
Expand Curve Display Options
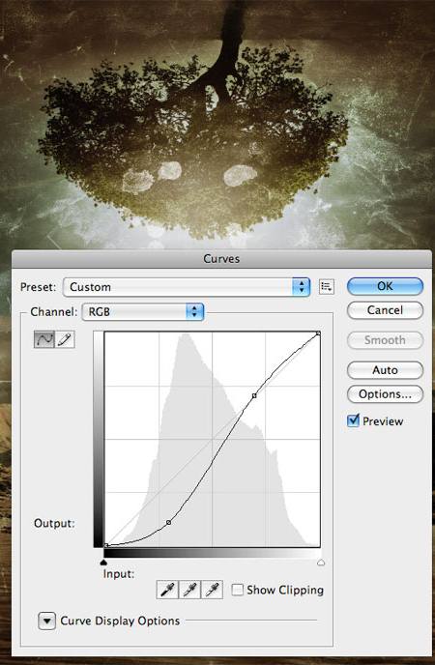(47, 622)
